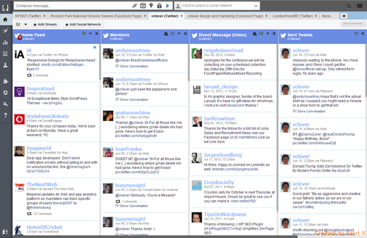
Task: Click the Add Stream button
Action: pyautogui.click(x=45, y=24)
